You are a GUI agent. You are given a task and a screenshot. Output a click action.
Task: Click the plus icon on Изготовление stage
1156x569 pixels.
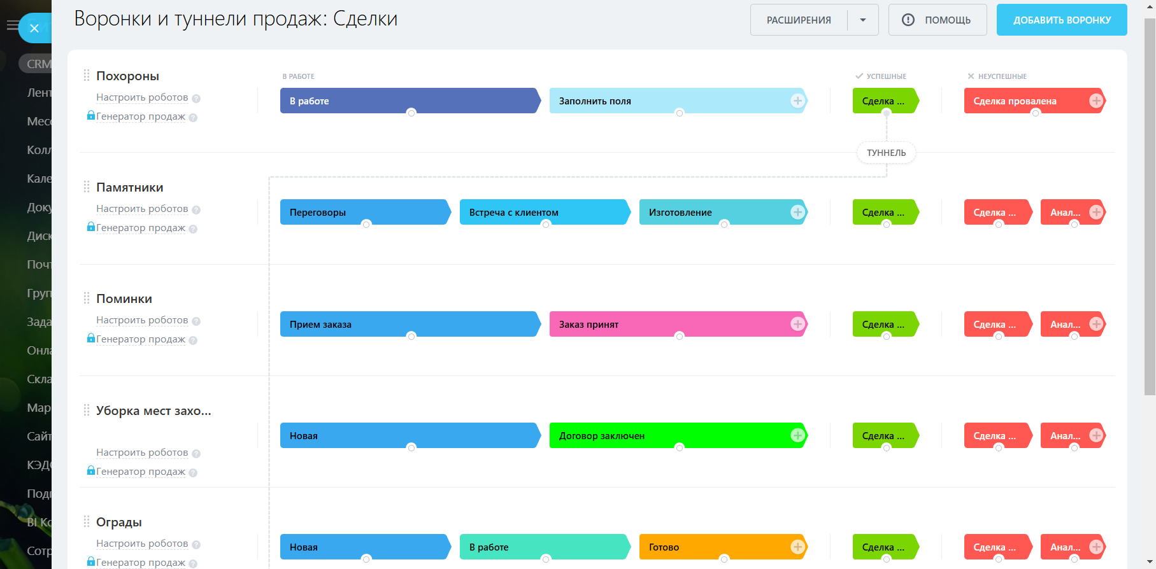[x=797, y=213]
